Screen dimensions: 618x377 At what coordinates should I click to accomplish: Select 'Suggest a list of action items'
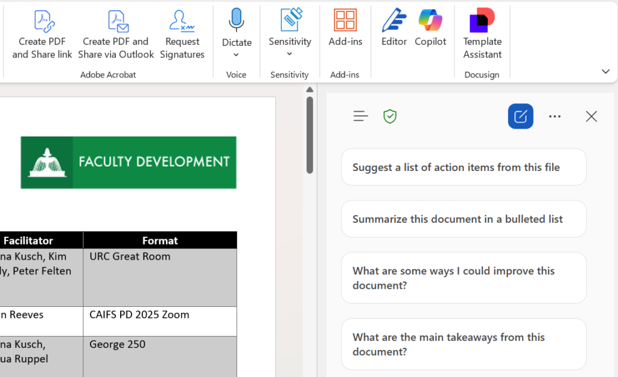(463, 167)
